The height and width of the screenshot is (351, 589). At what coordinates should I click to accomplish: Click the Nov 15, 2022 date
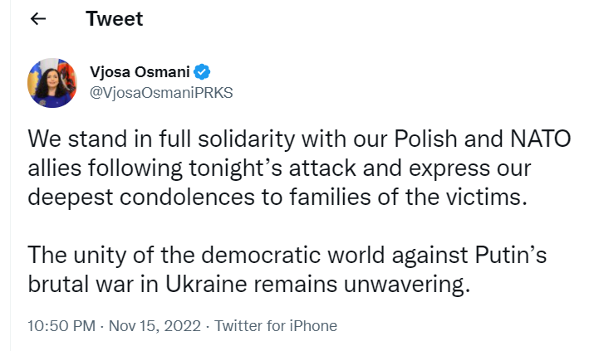pos(153,325)
